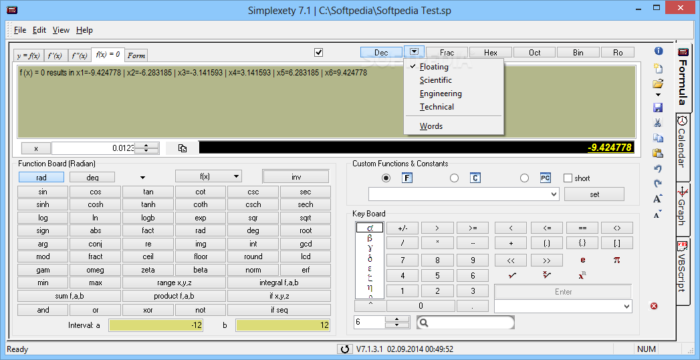This screenshot has width=700, height=360.
Task: Cut using the scissors icon
Action: 658,123
